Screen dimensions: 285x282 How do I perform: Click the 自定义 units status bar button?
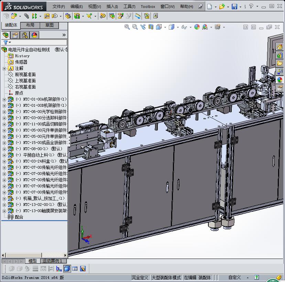click(x=235, y=278)
